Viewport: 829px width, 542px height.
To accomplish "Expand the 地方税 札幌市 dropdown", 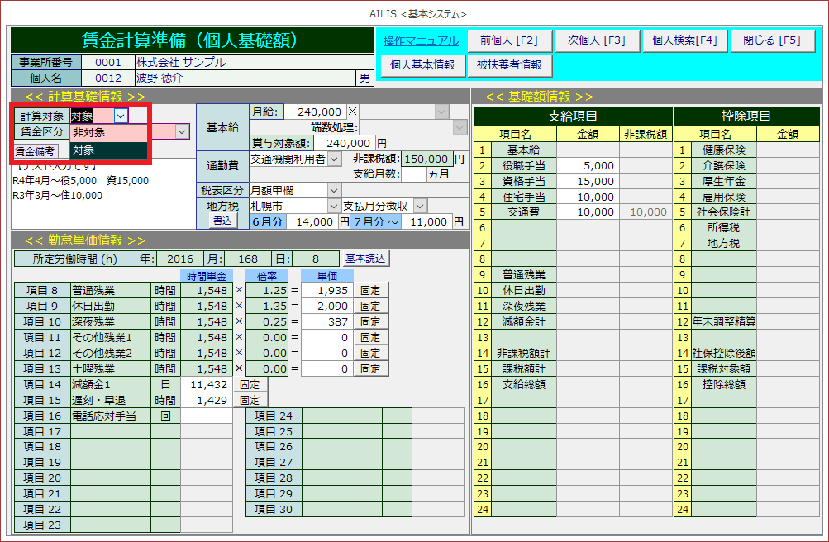I will (334, 206).
